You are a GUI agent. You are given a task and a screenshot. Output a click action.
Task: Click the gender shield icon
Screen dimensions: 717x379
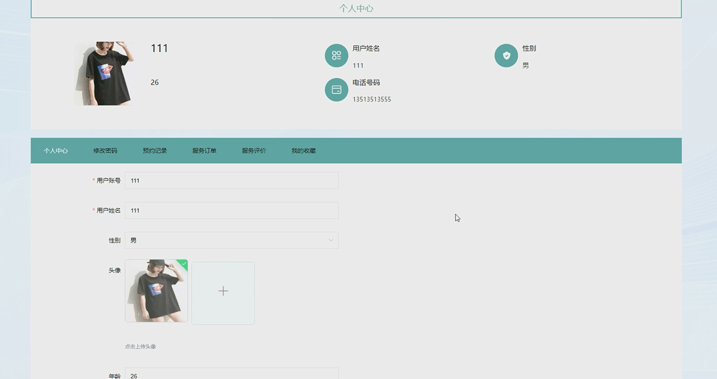point(506,56)
